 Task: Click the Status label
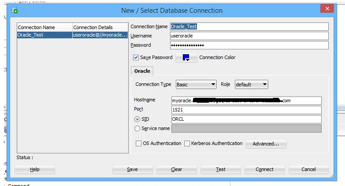[x=25, y=157]
